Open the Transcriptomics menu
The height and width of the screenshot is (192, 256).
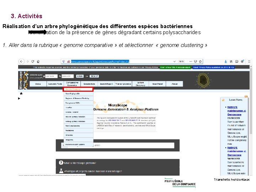pos(123,84)
